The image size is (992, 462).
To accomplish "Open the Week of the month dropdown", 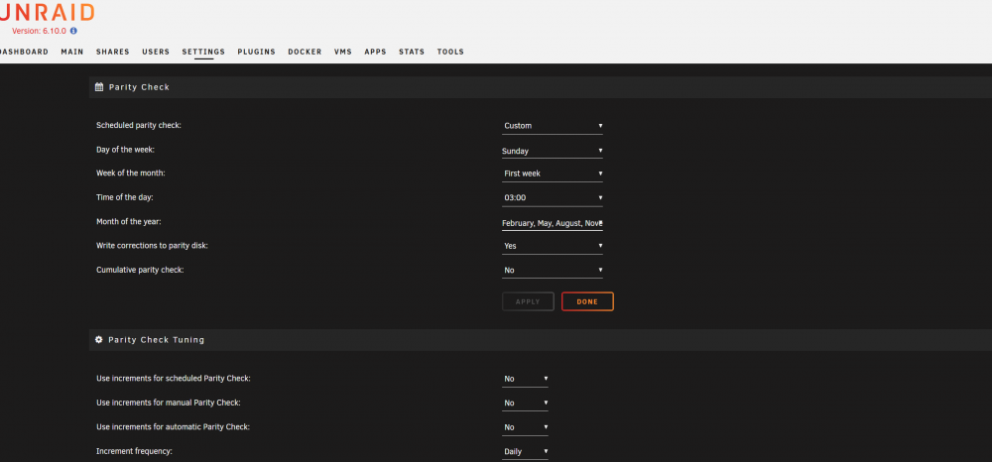I will (553, 173).
